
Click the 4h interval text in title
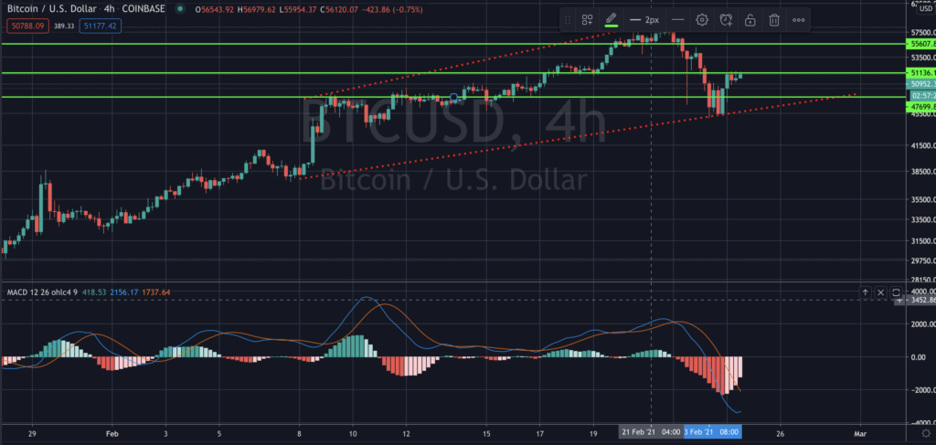[110, 9]
